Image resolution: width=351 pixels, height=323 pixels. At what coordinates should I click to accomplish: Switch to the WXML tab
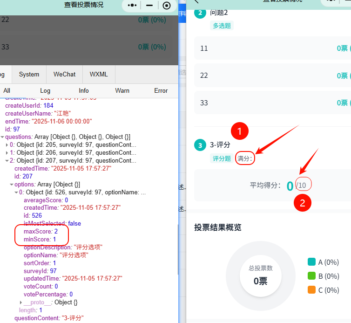click(99, 74)
